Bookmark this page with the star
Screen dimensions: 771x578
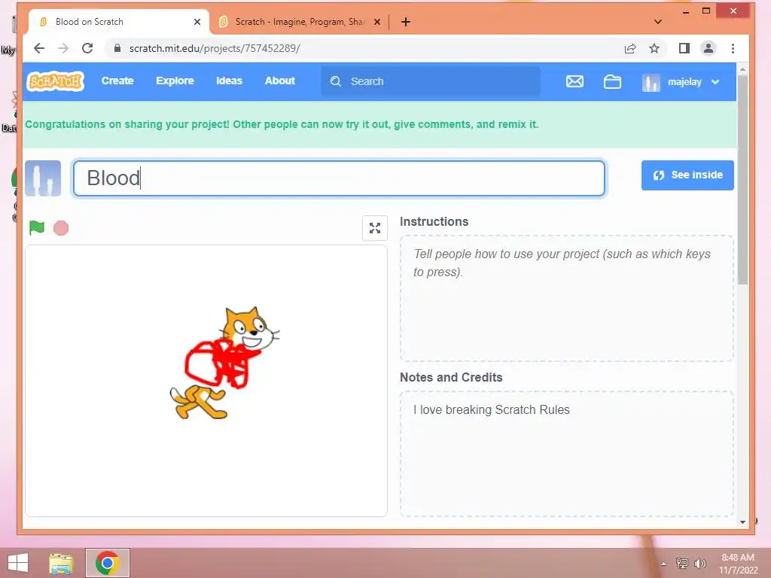[x=654, y=48]
